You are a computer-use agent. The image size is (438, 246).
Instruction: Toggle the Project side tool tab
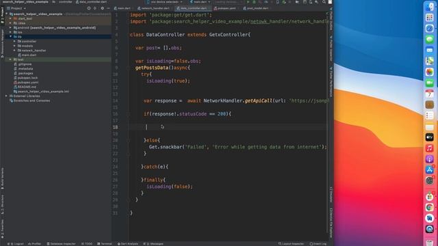2,15
